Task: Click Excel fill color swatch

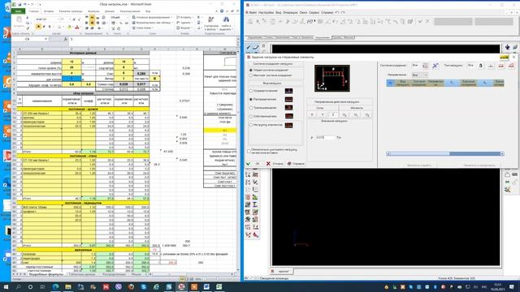Action: click(x=69, y=27)
